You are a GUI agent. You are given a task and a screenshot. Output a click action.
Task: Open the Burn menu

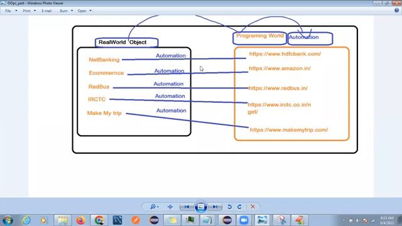[x=63, y=11]
